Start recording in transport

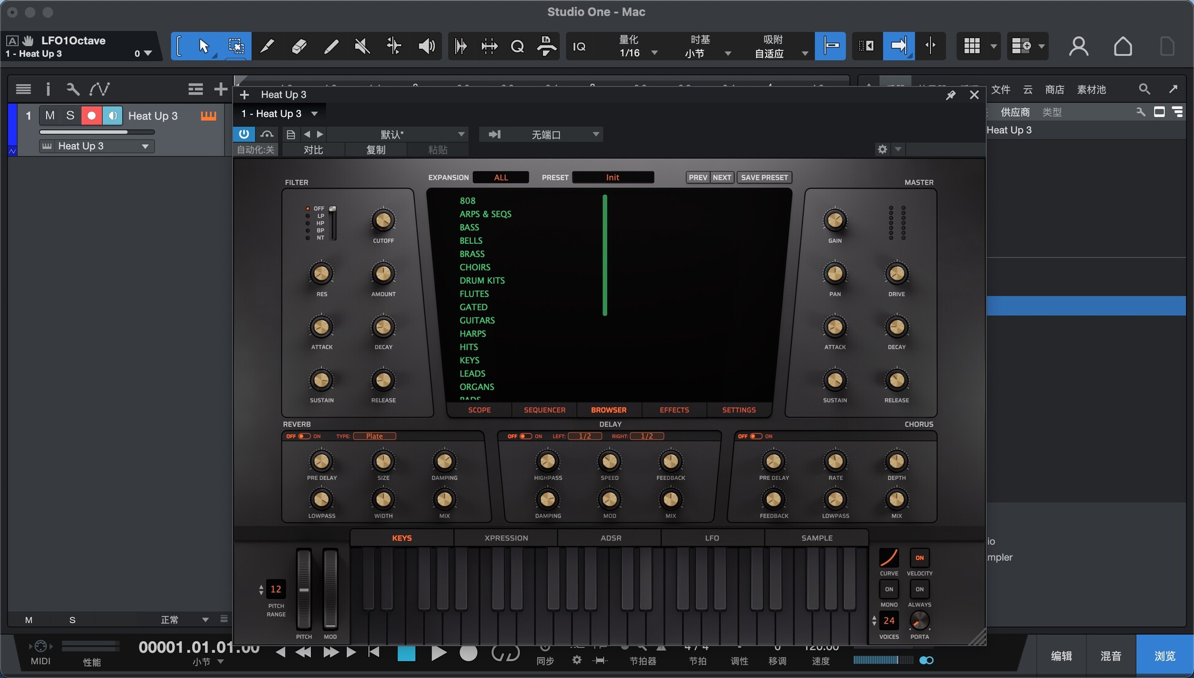click(x=468, y=653)
